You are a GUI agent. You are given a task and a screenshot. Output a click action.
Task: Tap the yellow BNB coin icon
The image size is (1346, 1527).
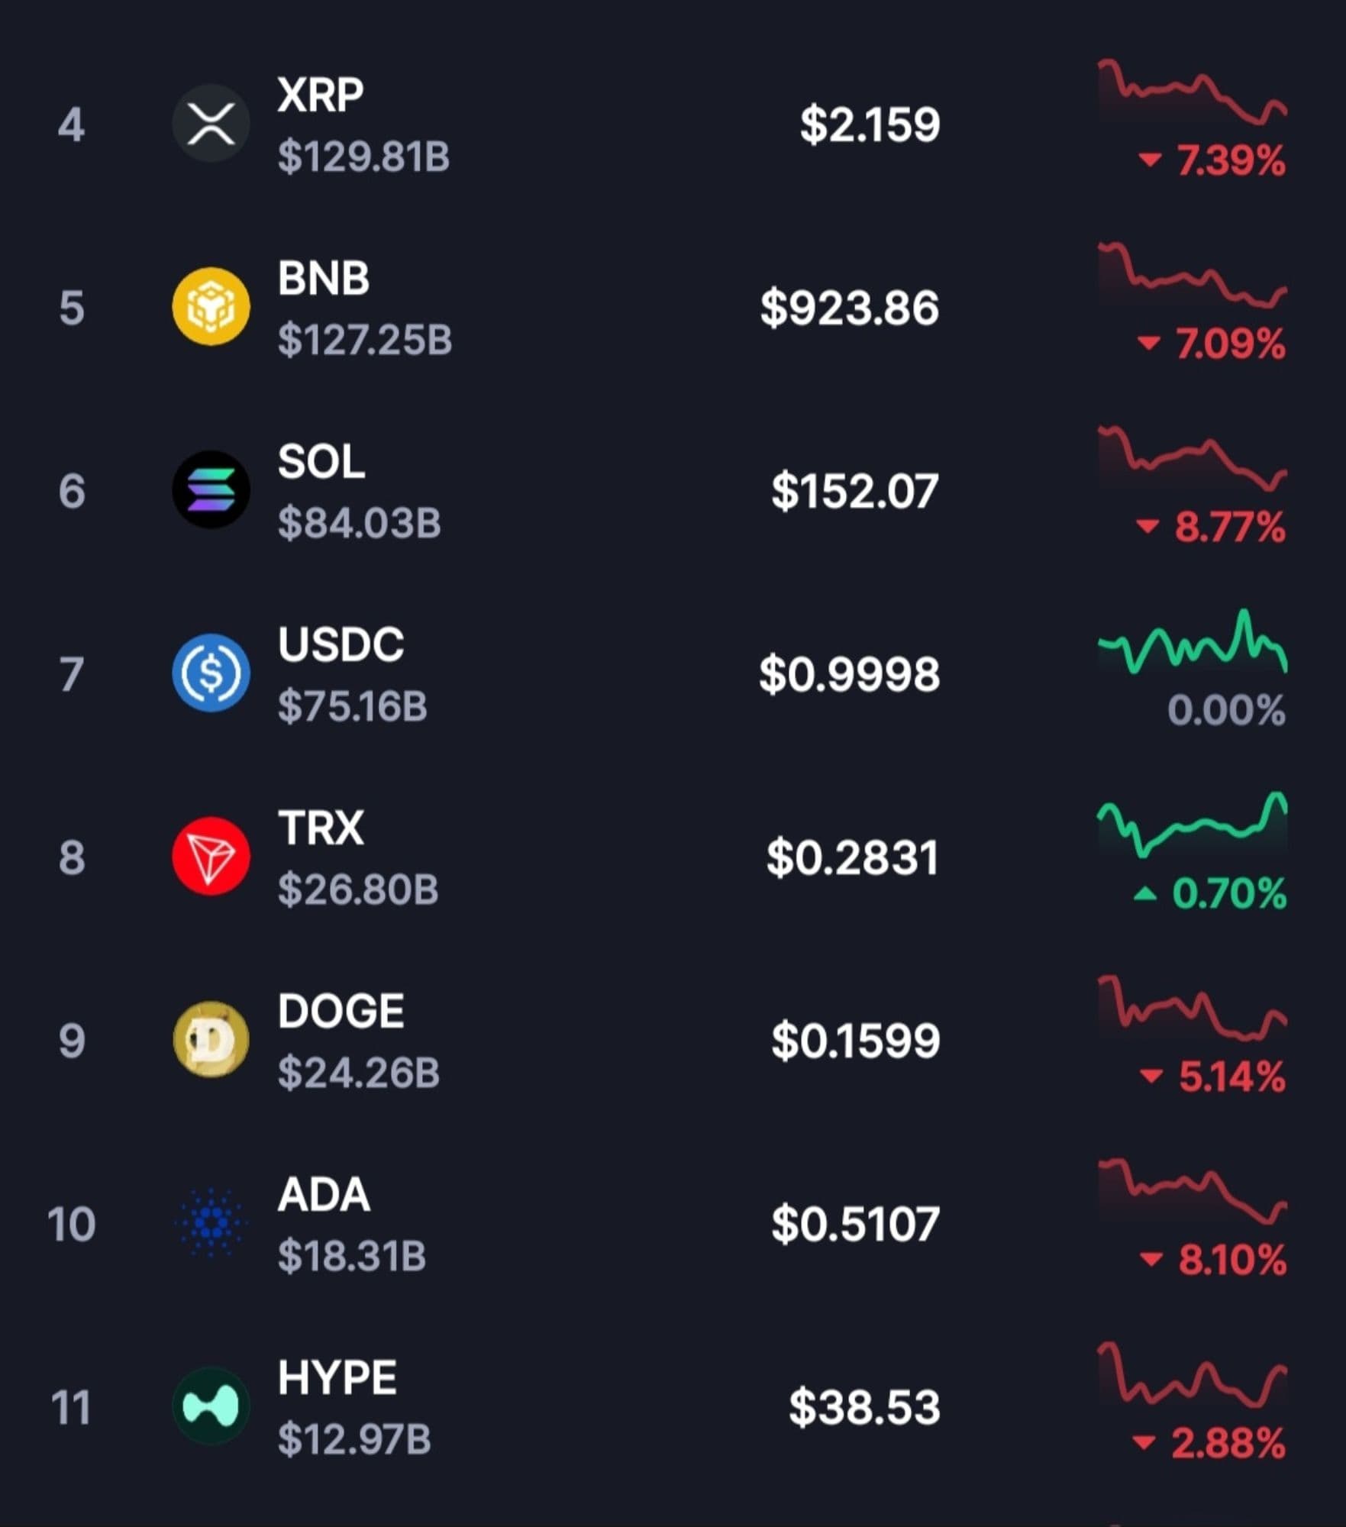[211, 307]
